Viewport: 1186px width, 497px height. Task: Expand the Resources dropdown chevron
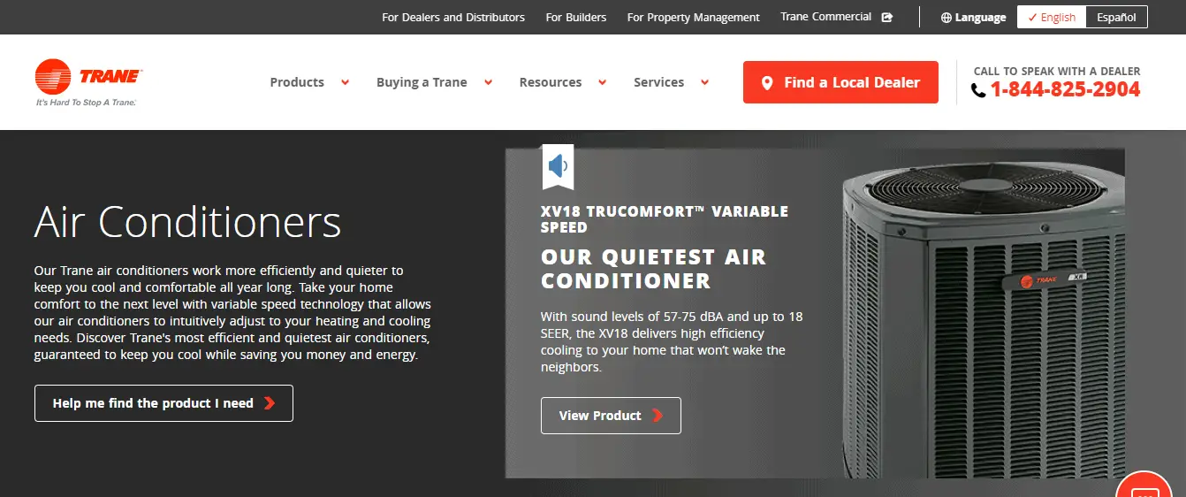point(602,82)
